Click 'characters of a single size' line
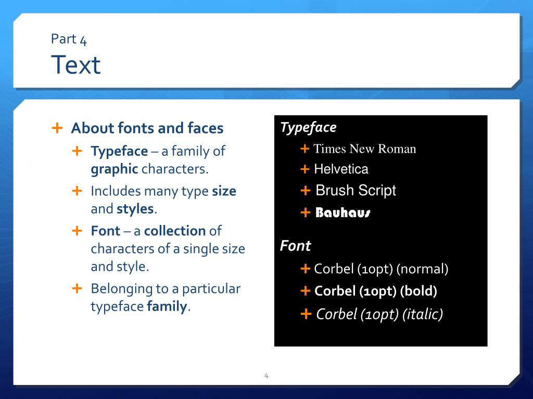The image size is (533, 399). point(168,249)
